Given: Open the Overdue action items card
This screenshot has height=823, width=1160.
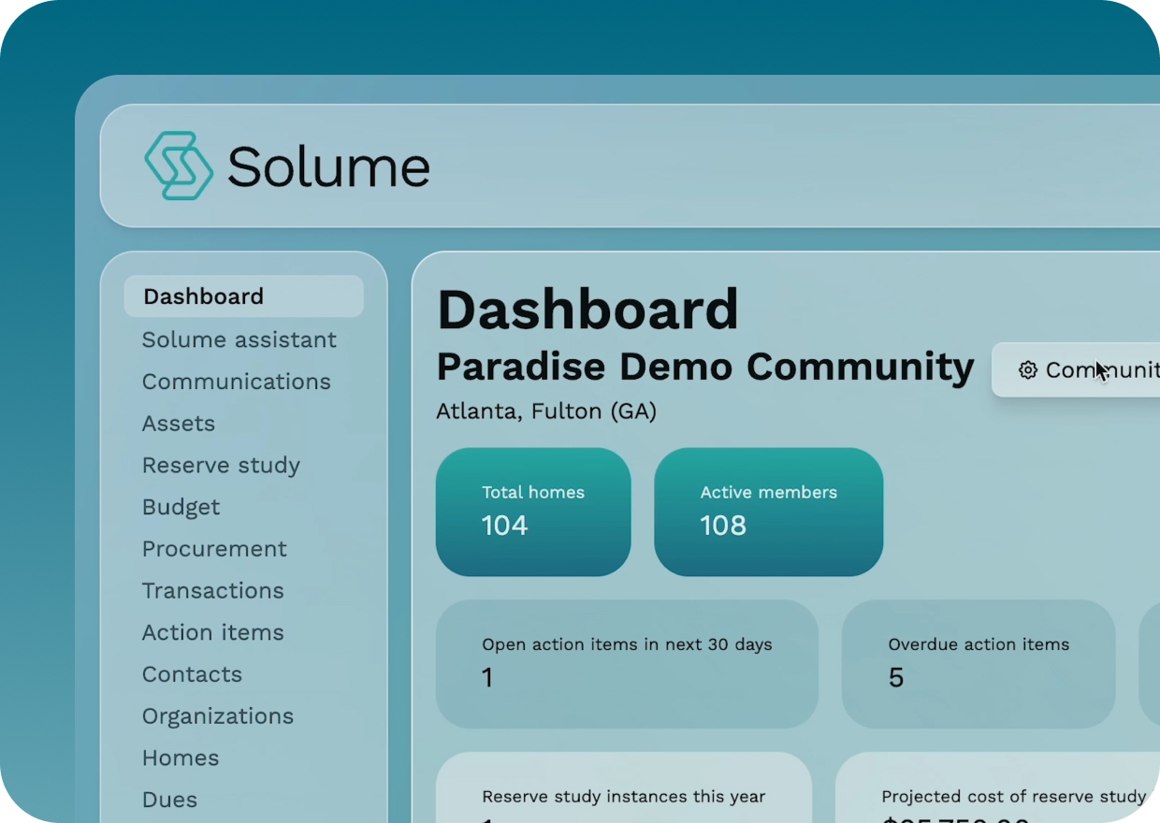Looking at the screenshot, I should point(978,663).
